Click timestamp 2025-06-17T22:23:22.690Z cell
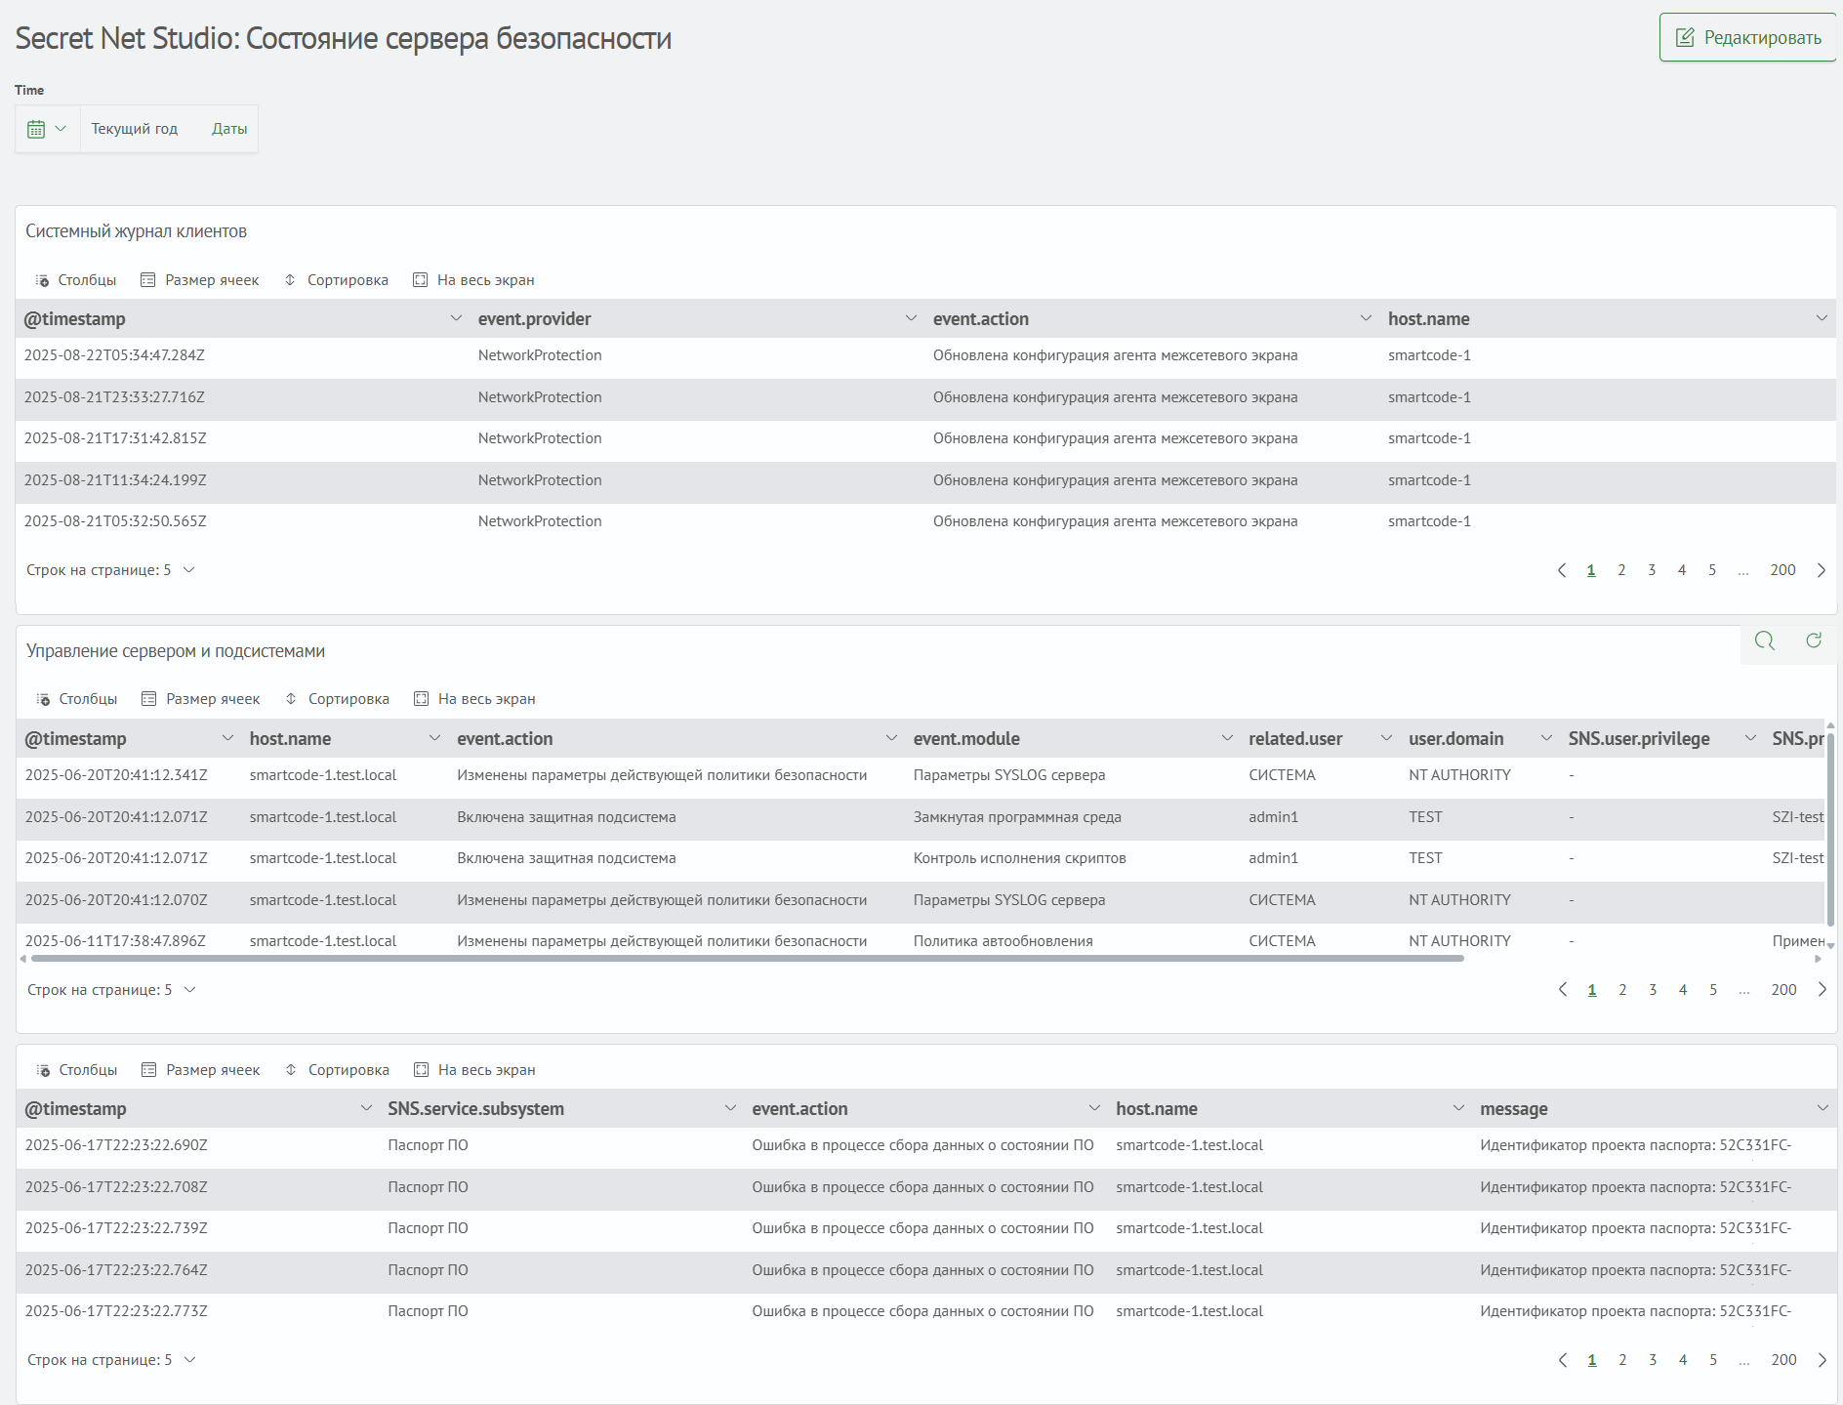This screenshot has width=1843, height=1405. (x=116, y=1145)
